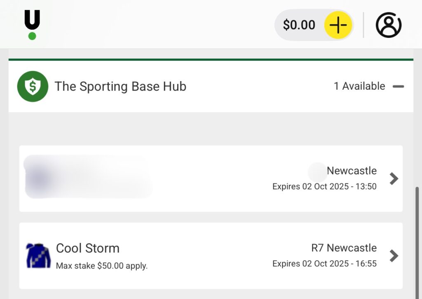Viewport: 422px width, 299px height.
Task: Click the Newcastle label in first card
Action: (x=352, y=171)
